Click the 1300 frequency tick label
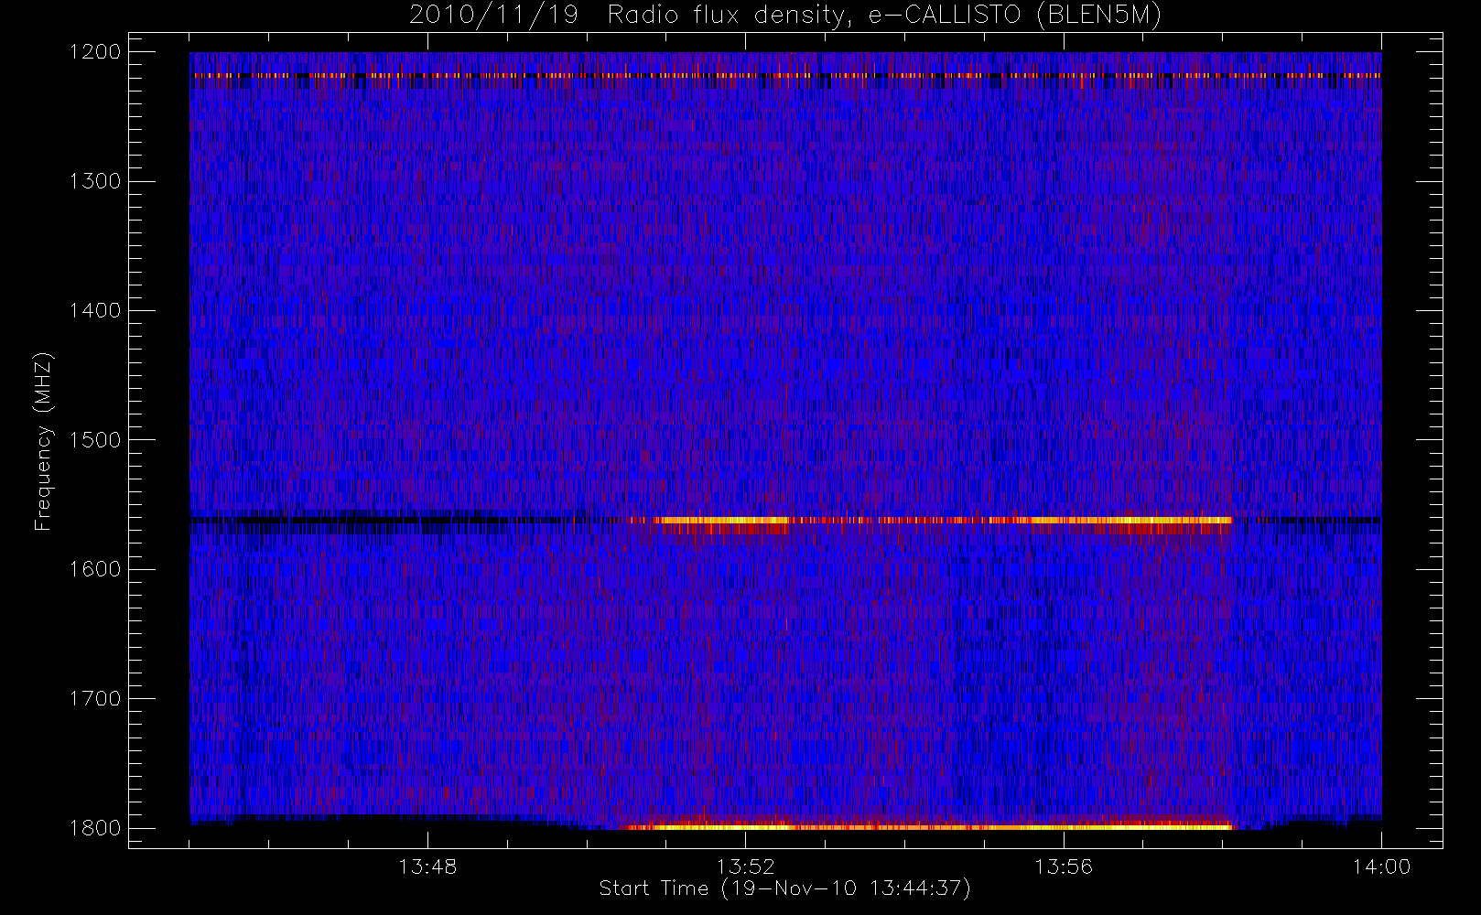The width and height of the screenshot is (1481, 915). point(95,181)
